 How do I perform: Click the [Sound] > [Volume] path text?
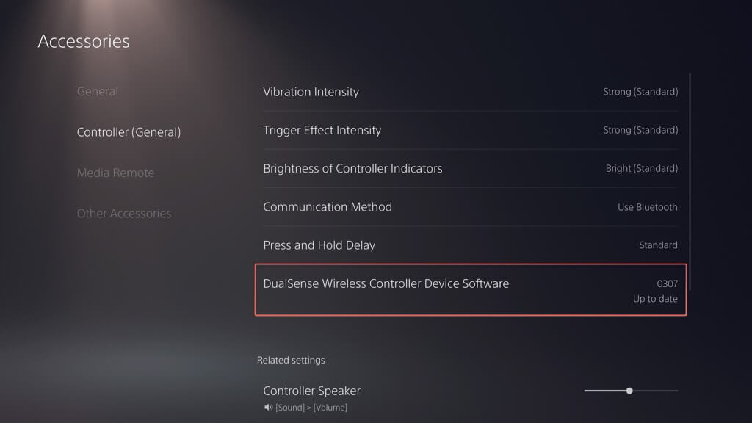coord(311,408)
